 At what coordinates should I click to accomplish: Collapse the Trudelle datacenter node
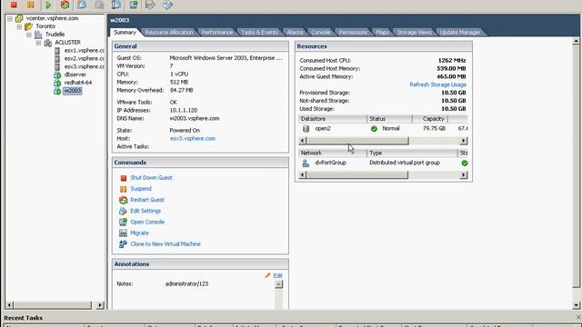29,35
